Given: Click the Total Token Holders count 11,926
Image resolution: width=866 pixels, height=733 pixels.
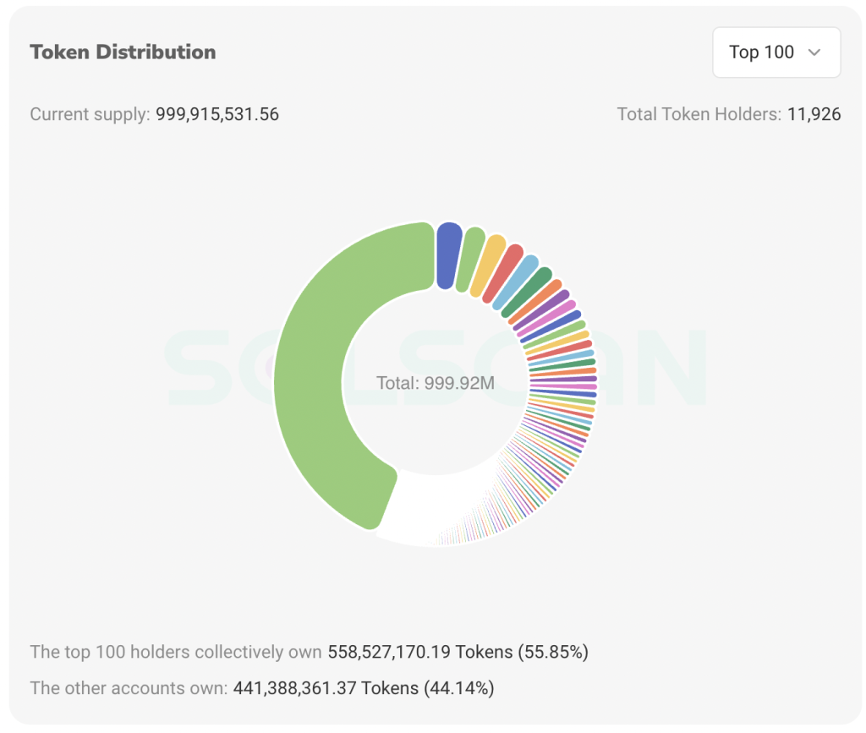Looking at the screenshot, I should [814, 114].
